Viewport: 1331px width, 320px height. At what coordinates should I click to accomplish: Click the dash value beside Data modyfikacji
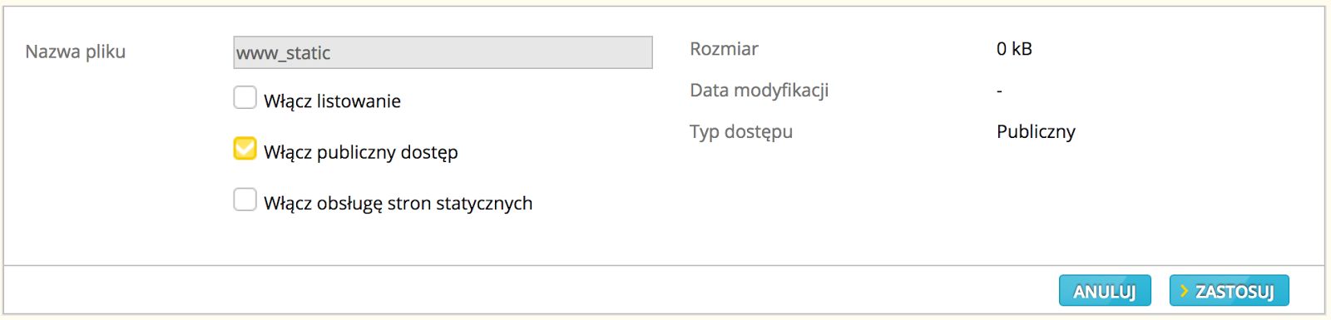point(999,91)
